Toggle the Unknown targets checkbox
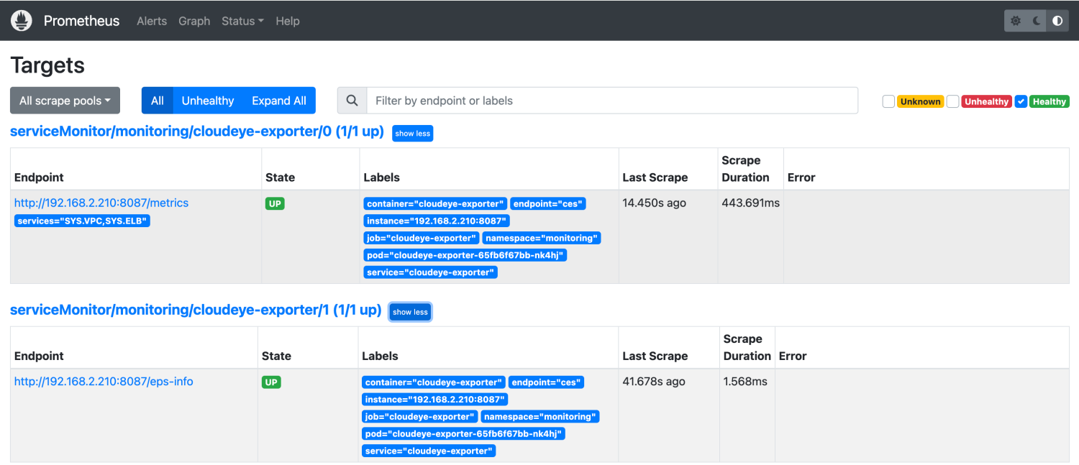 coord(888,101)
